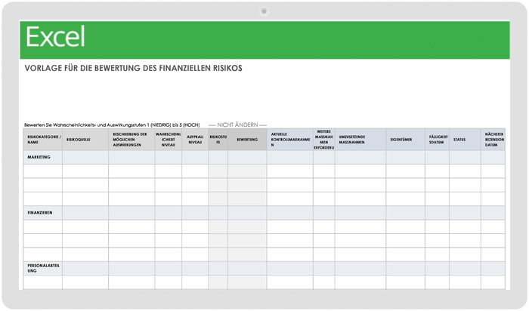Click the 'Beschreibung der möglichen Auswirkungen' header
The image size is (529, 311).
(131, 140)
